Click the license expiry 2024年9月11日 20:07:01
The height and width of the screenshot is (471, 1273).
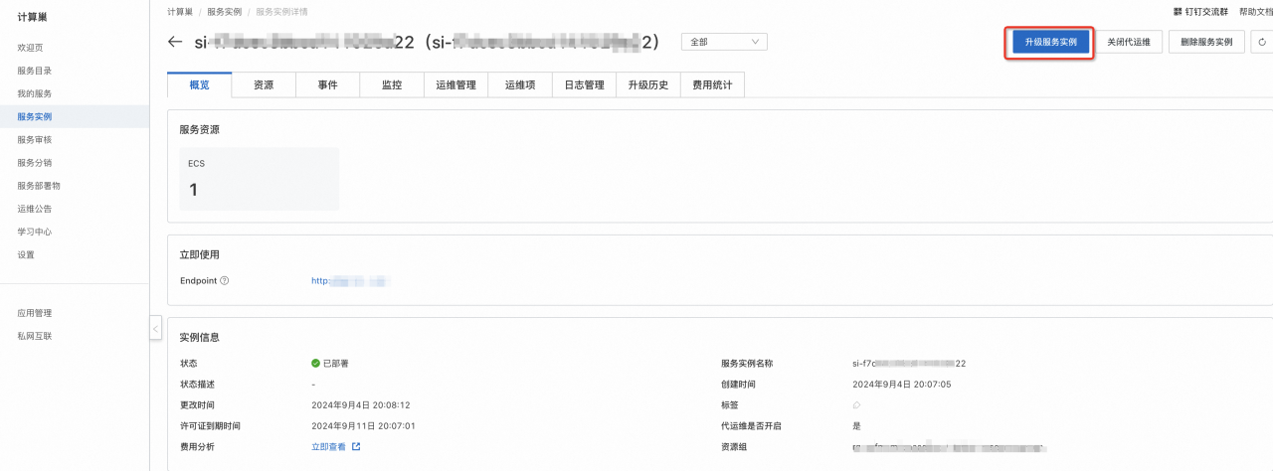(363, 426)
